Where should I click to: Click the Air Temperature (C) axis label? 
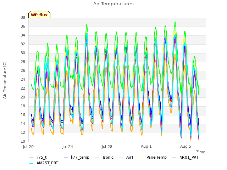5,80
